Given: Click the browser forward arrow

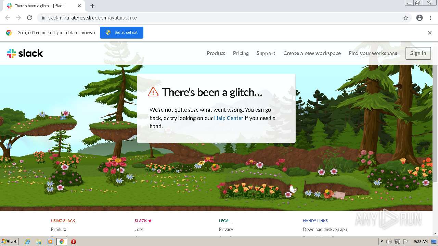Looking at the screenshot, I should pos(18,18).
